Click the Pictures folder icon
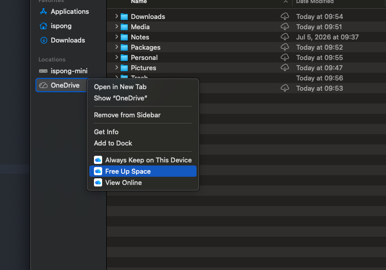Screen dimensions: 386x270 [124, 68]
